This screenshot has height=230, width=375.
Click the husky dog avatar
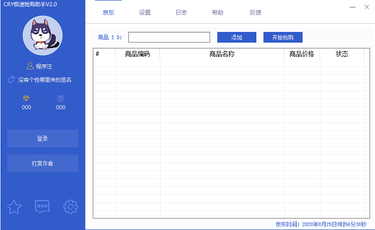42,36
